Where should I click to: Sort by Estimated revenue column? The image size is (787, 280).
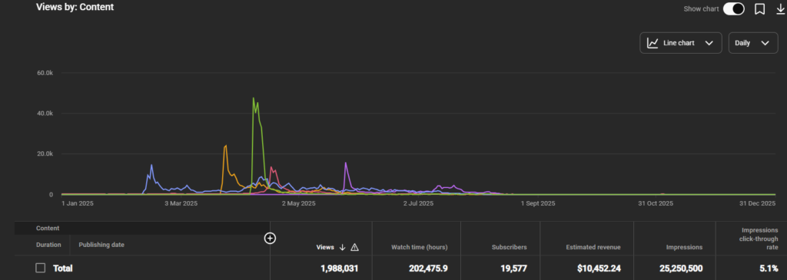pyautogui.click(x=593, y=247)
